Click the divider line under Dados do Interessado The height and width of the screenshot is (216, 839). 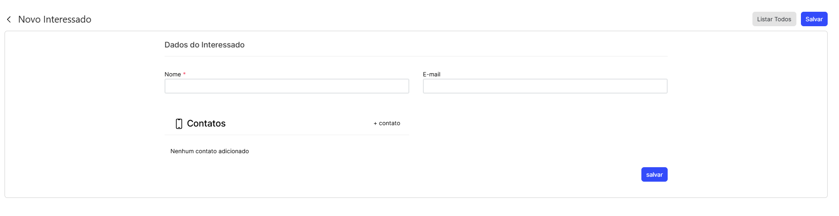click(x=416, y=56)
